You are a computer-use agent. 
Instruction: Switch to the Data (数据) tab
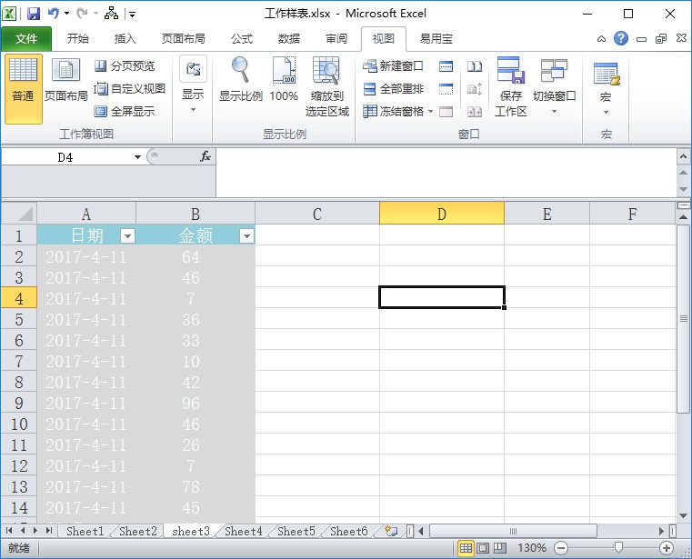point(288,39)
